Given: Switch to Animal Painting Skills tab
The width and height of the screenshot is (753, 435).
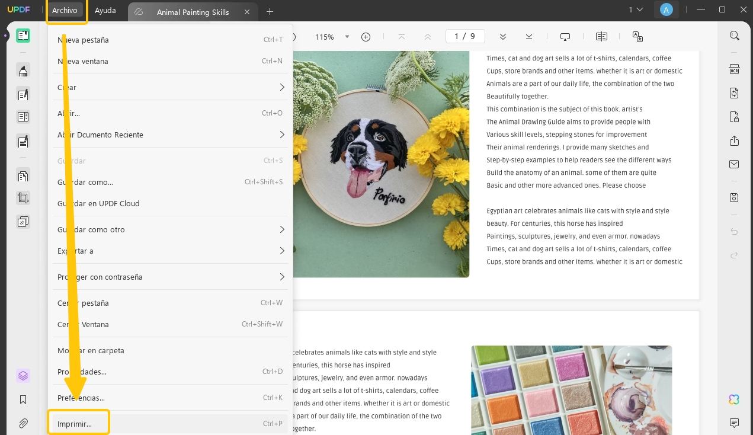Looking at the screenshot, I should (193, 12).
